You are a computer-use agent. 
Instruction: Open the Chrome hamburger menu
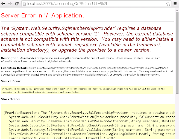pos(175,4)
